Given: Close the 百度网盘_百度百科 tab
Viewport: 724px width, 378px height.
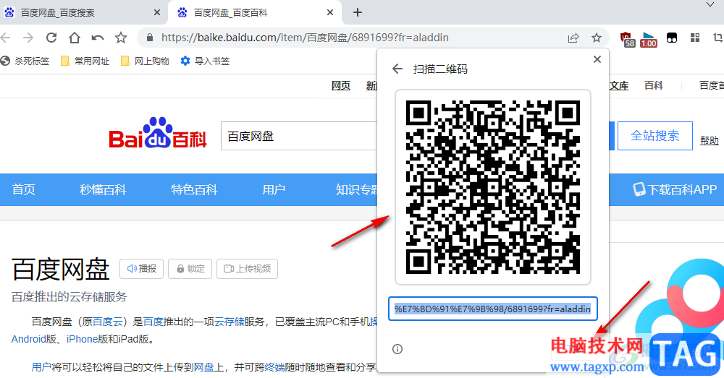Looking at the screenshot, I should tap(330, 12).
